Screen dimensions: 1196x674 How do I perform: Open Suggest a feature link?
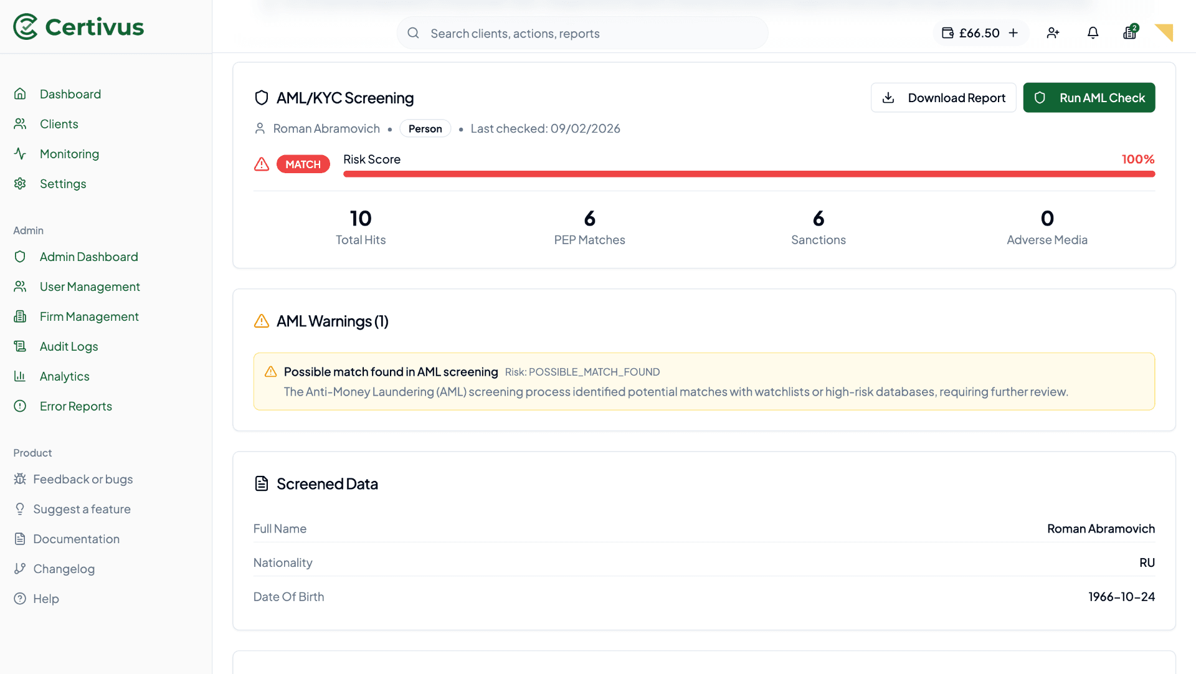pyautogui.click(x=82, y=509)
